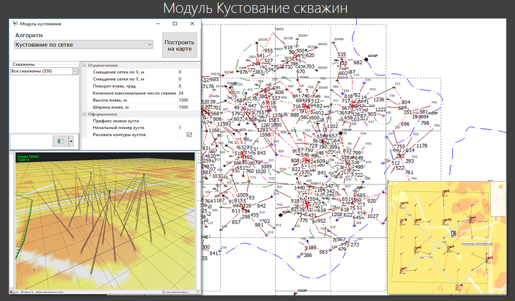
Task: Open the Excel export button under wells list
Action: click(61, 141)
